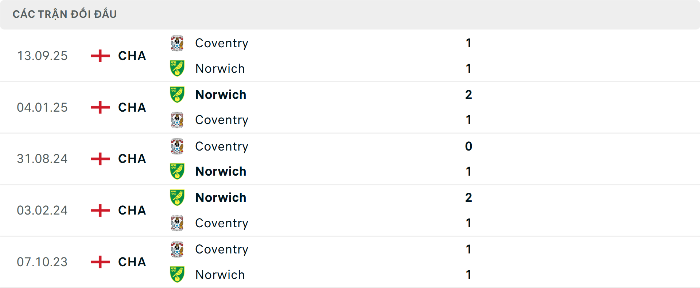The image size is (700, 288).
Task: Click the bold Norwich name in the 03.02.24 match
Action: [221, 198]
